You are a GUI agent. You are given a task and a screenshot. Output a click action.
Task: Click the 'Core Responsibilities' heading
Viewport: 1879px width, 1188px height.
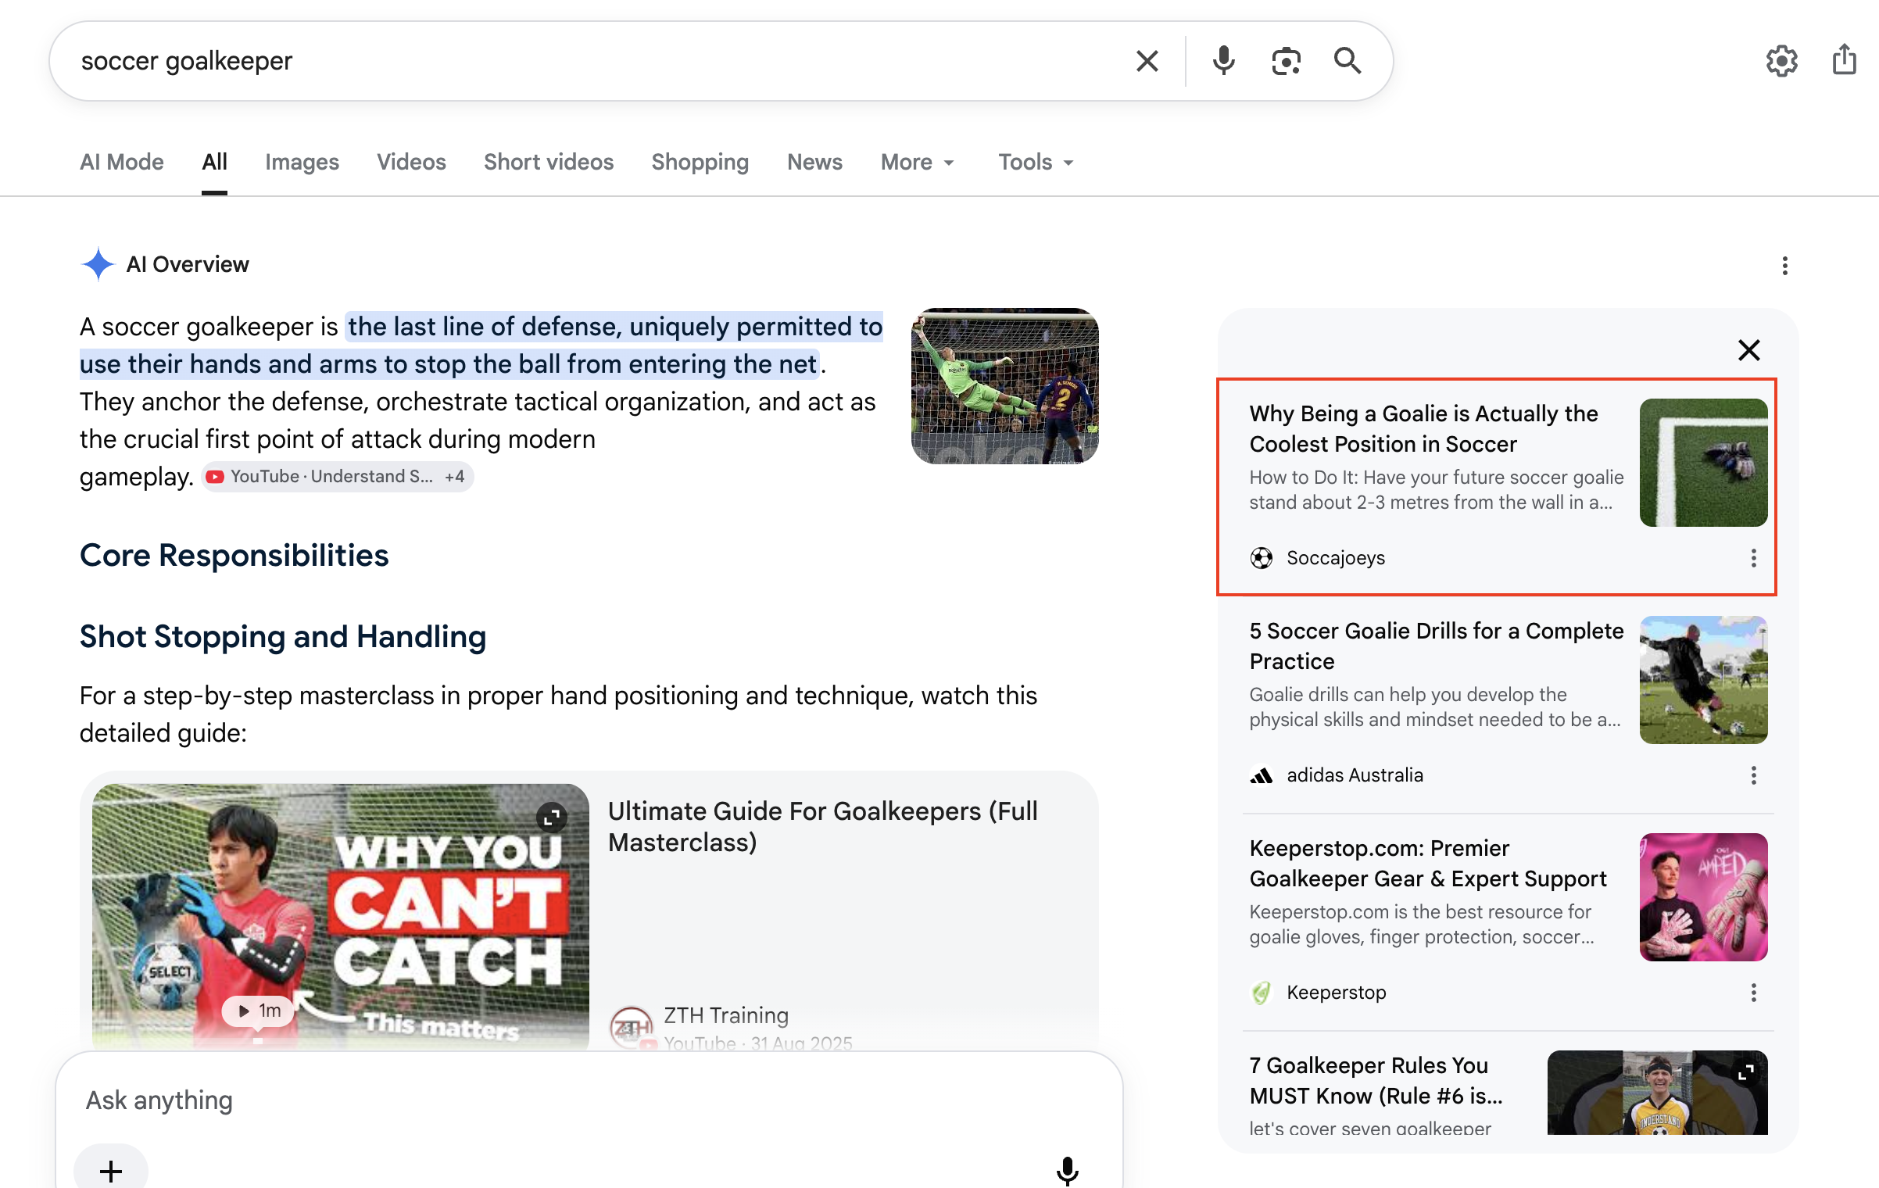click(x=234, y=555)
